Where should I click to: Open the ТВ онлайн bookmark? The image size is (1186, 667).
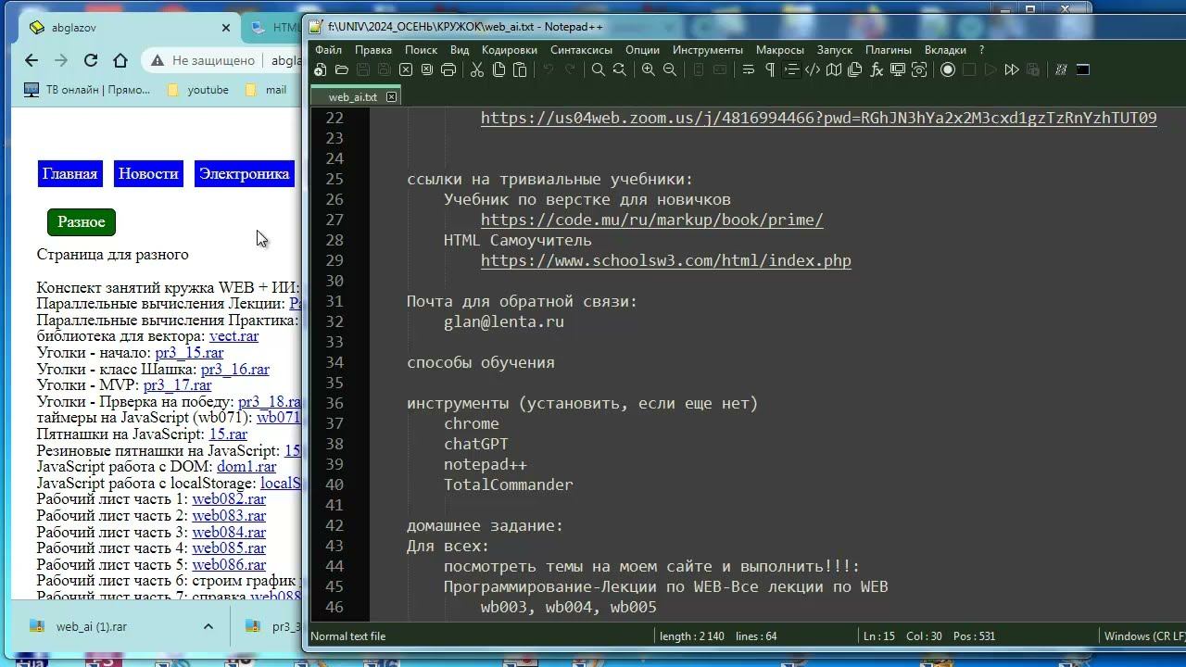coord(86,90)
